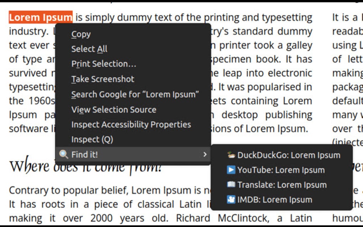Screen dimensions: 363x227
Task: Click the words "printer took a galley"
Action: click(266, 45)
